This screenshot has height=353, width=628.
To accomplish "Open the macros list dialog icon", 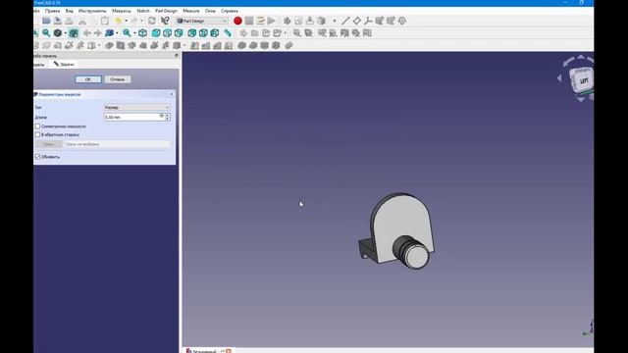I will [x=260, y=21].
